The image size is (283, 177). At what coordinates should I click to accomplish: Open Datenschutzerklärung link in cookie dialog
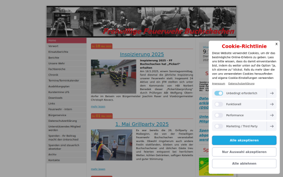click(241, 84)
